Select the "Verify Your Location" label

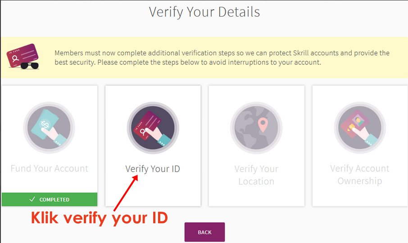[256, 175]
